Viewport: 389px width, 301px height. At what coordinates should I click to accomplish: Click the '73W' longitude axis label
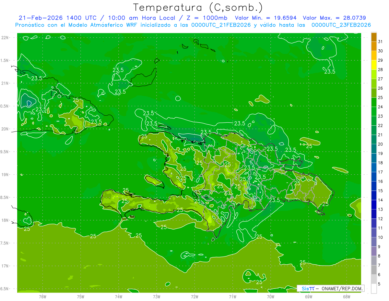[x=157, y=296]
